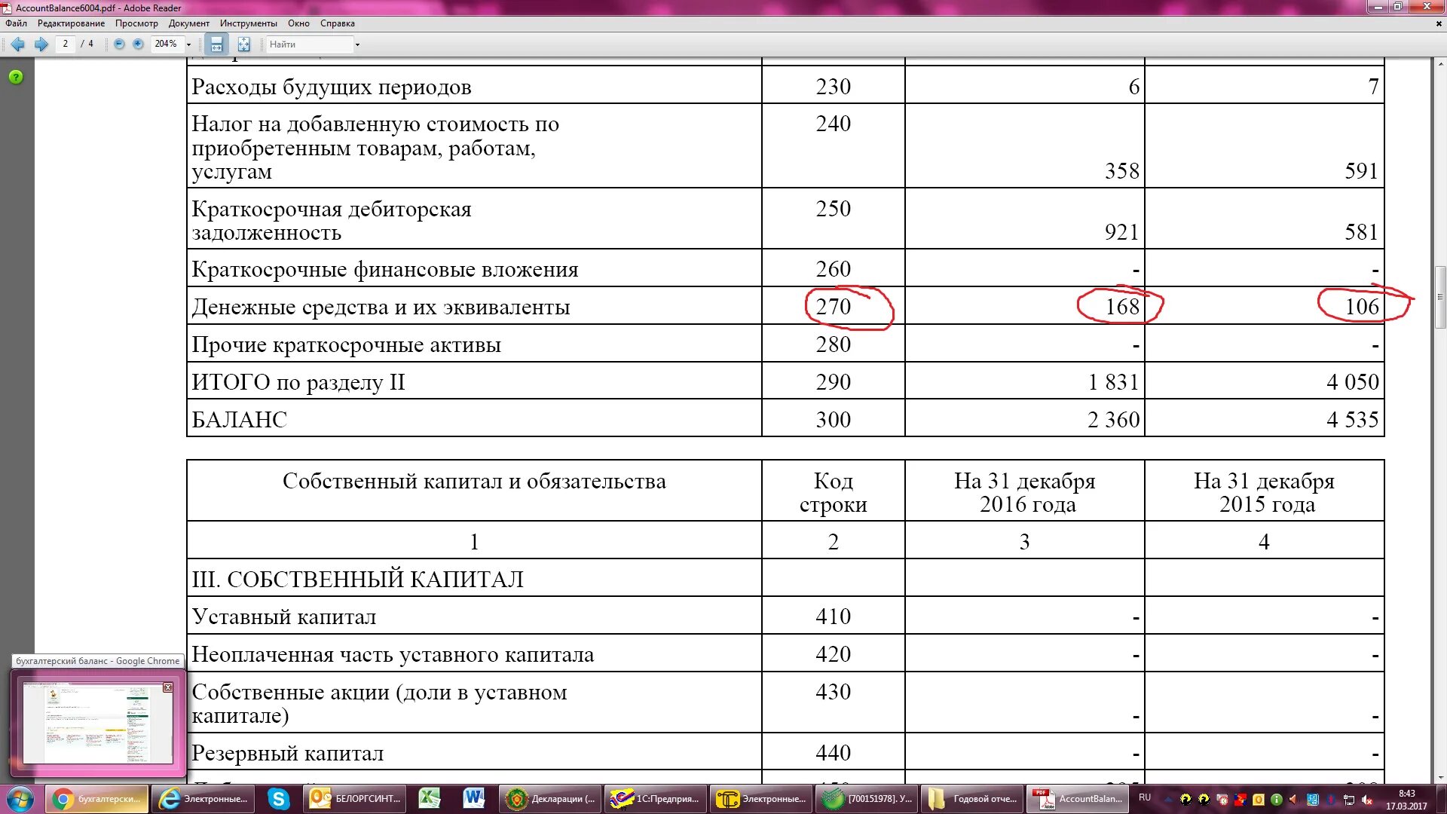
Task: Switch to yellow-icon Электронные... taskbar button
Action: (761, 799)
